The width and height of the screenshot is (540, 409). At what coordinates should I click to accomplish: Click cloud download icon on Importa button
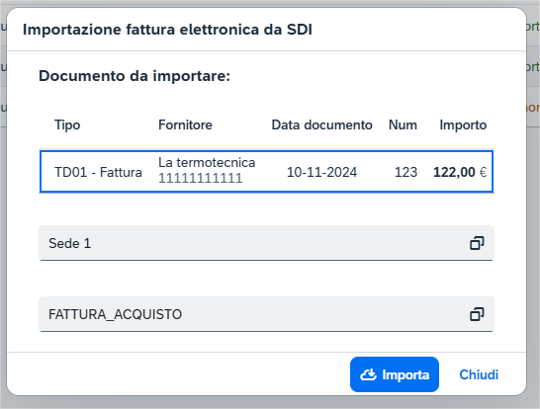point(368,374)
